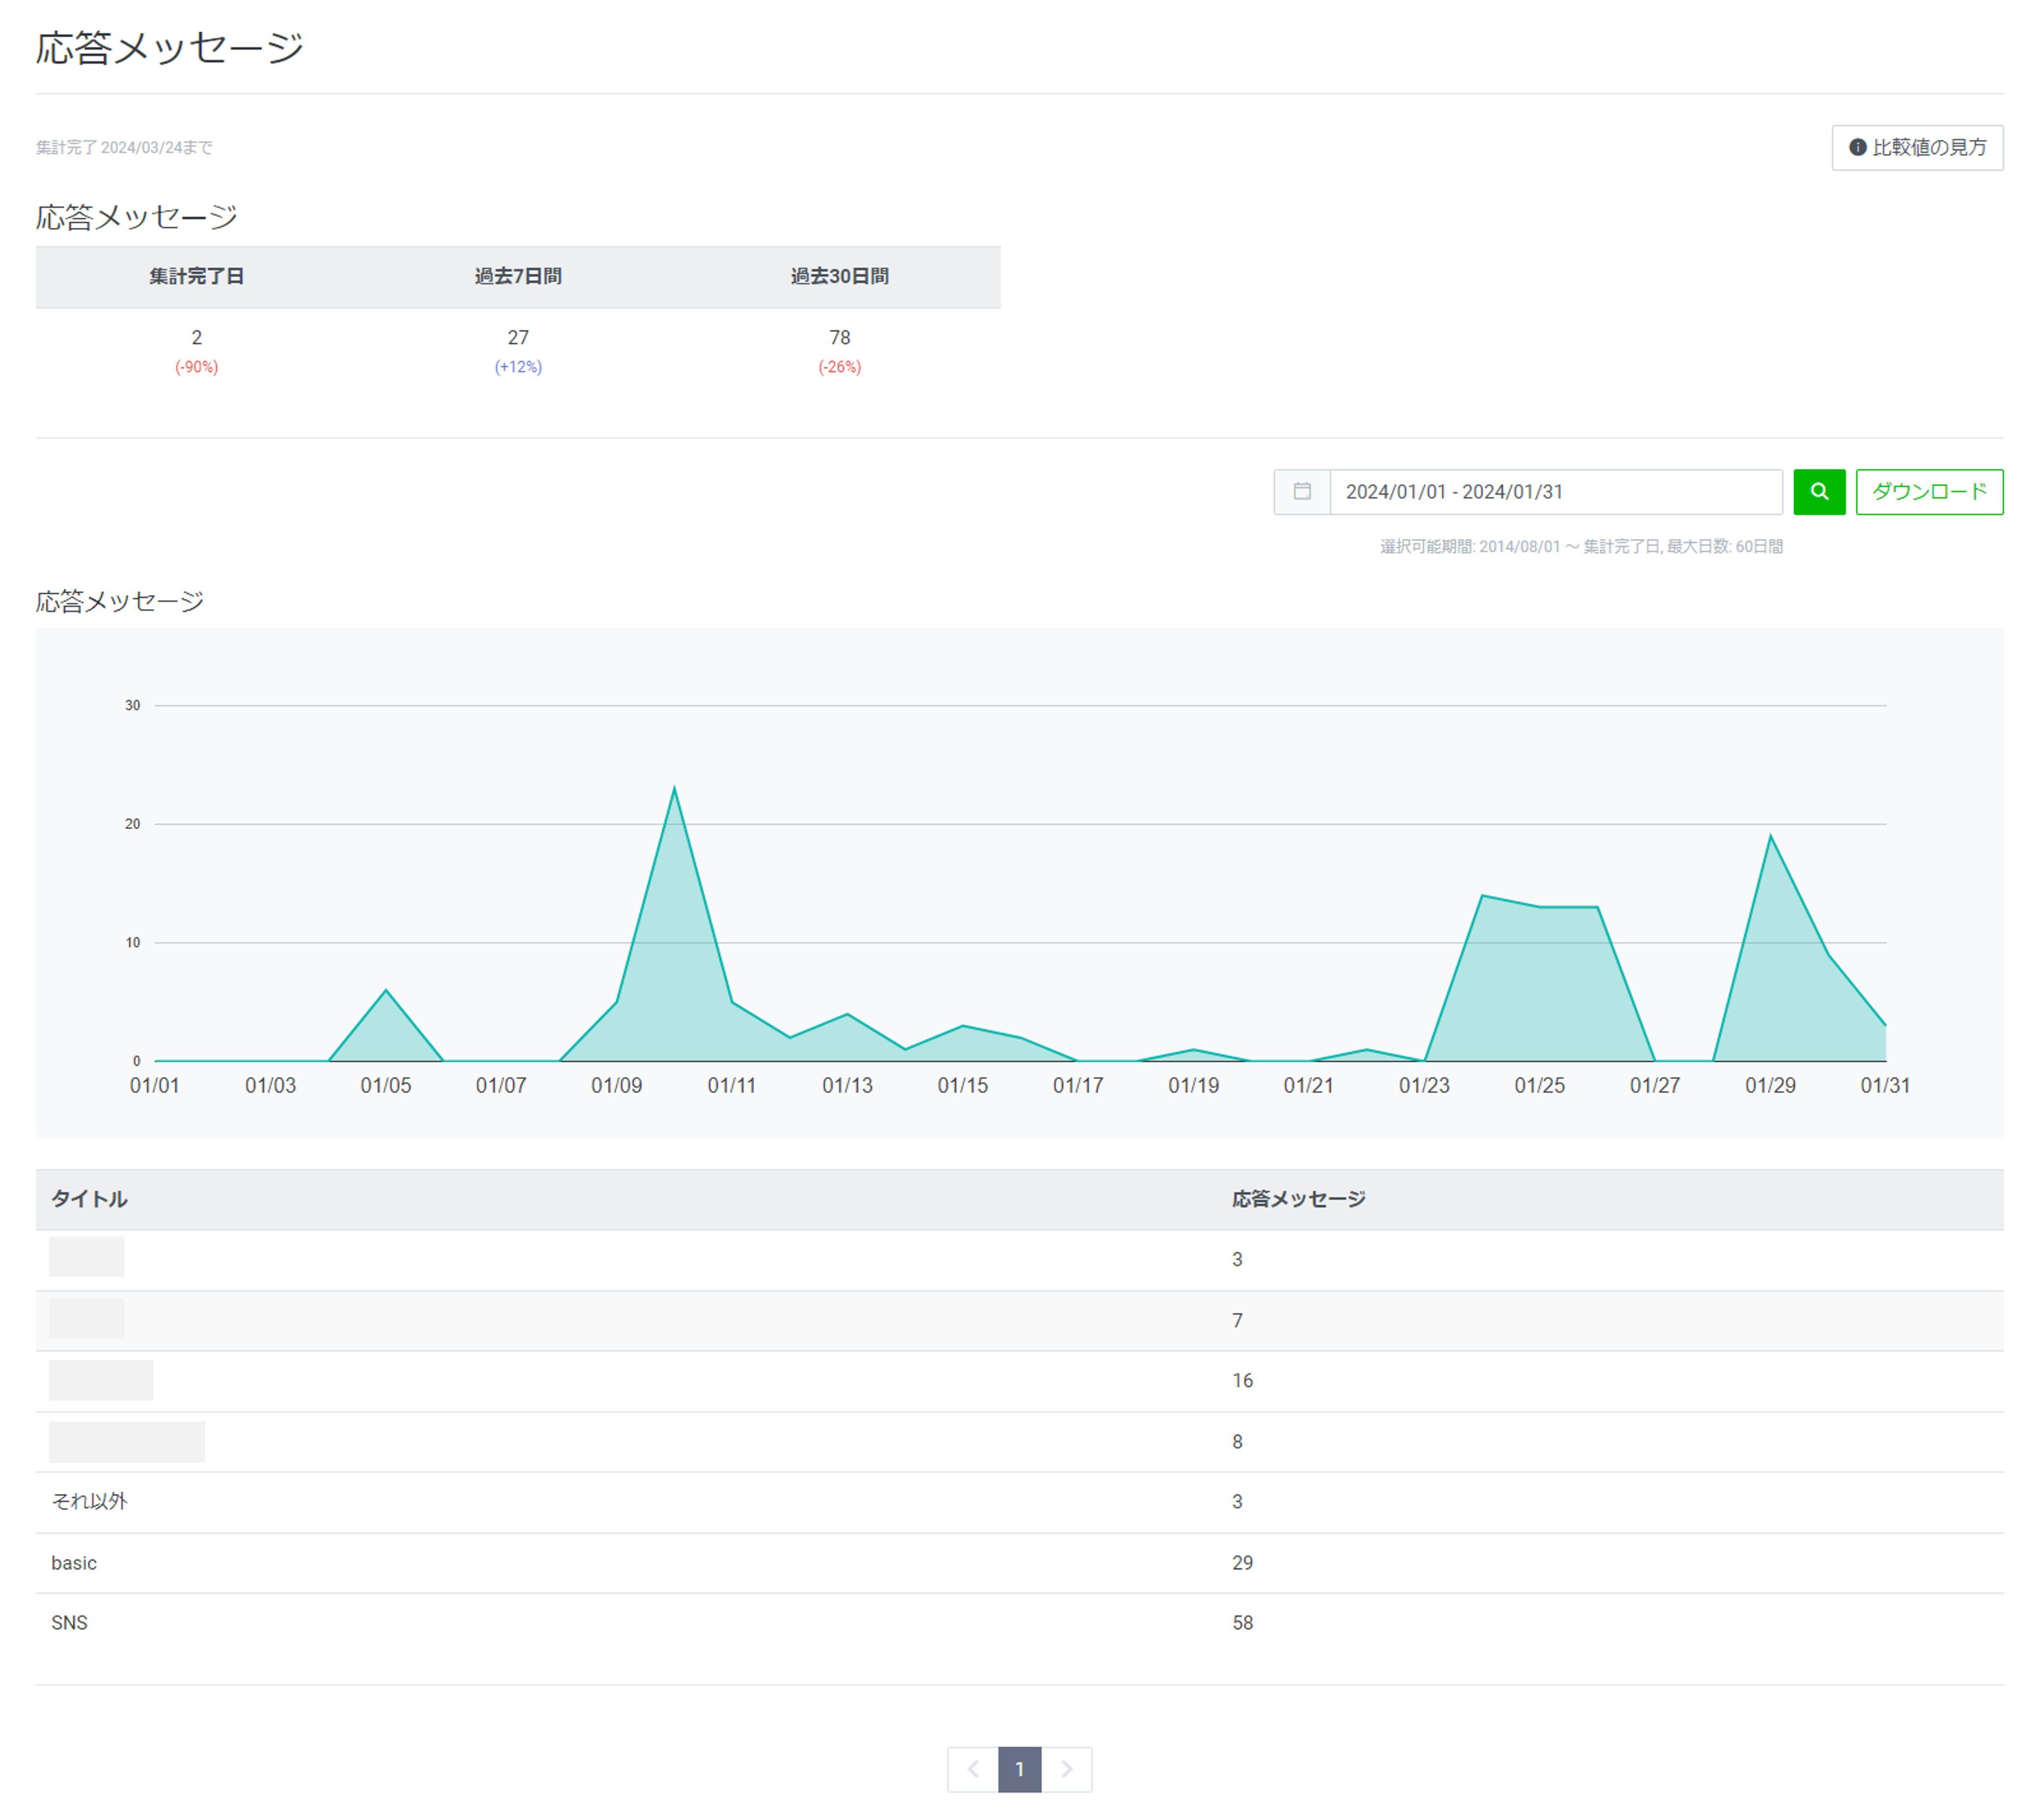Click the date range input field
This screenshot has width=2044, height=1813.
tap(1555, 492)
